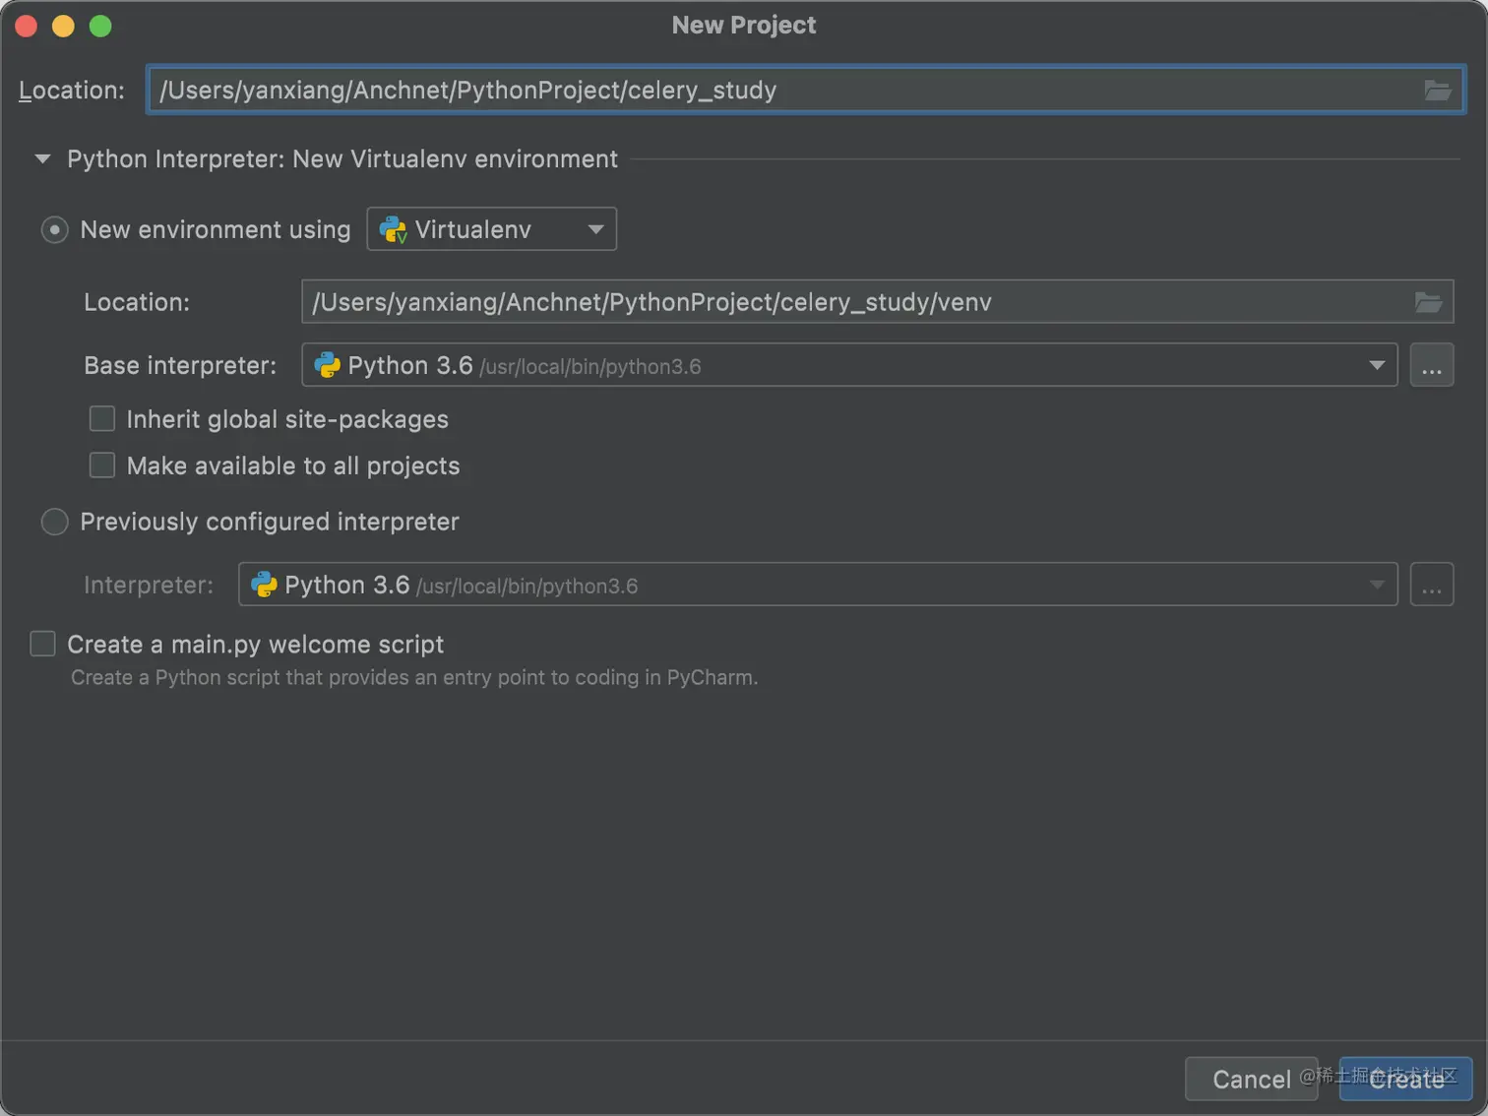This screenshot has height=1116, width=1488.
Task: Click folder browse icon in project Location field
Action: point(1437,91)
